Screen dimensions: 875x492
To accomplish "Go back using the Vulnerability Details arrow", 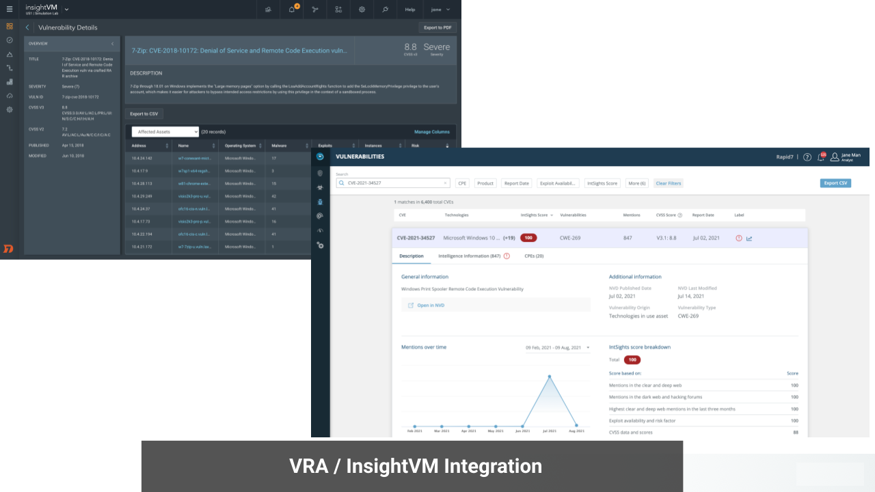I will 27,27.
